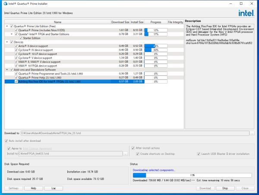Select the Starter Edition row
The height and width of the screenshot is (195, 259).
pyautogui.click(x=94, y=38)
